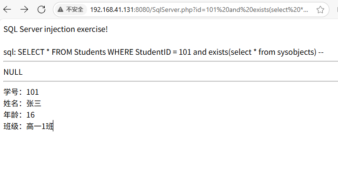Click the not-secure warning triangle icon

pyautogui.click(x=60, y=10)
